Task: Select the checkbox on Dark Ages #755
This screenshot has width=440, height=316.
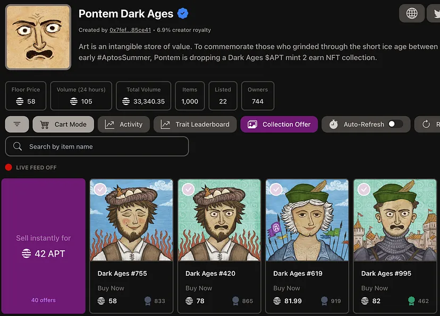Action: (x=100, y=189)
